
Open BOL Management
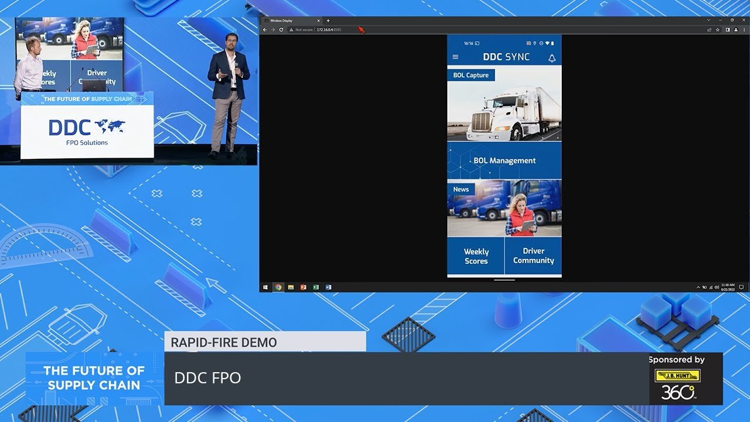click(504, 161)
